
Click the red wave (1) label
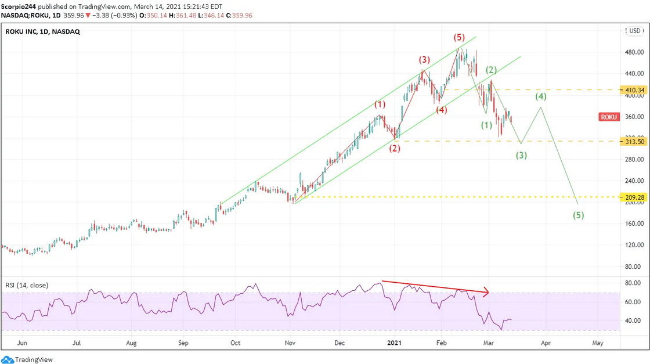(x=380, y=104)
